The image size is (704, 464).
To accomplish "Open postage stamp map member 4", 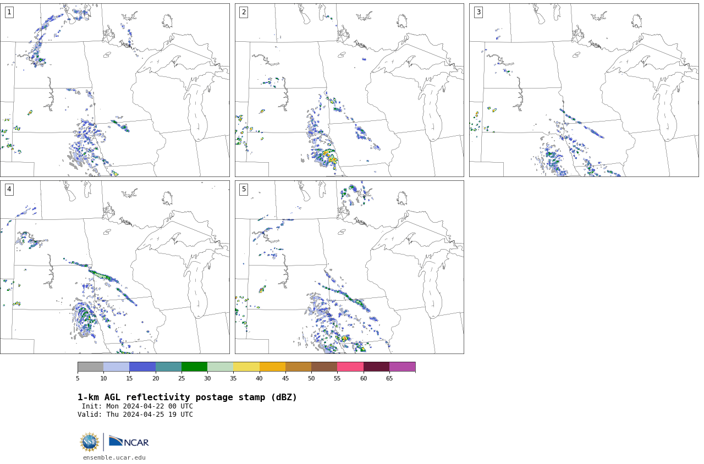I will click(x=115, y=267).
